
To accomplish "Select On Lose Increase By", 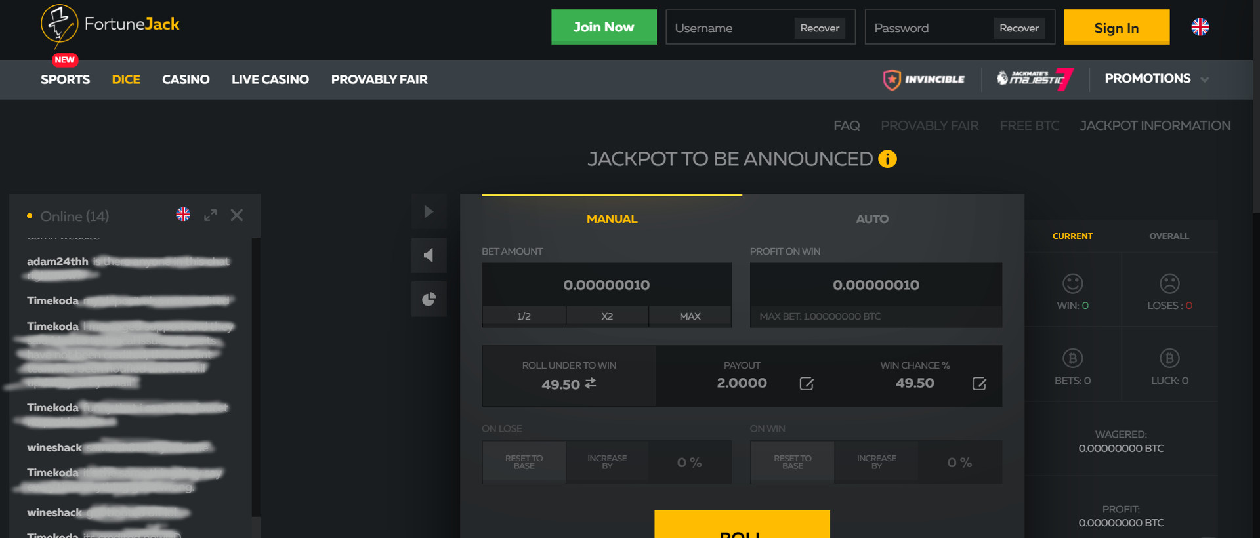I will [x=607, y=462].
